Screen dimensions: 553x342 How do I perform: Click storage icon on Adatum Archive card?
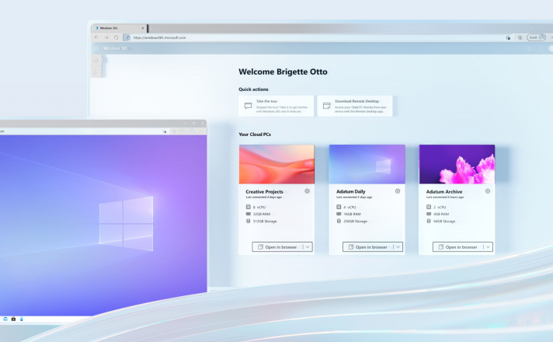pos(429,221)
